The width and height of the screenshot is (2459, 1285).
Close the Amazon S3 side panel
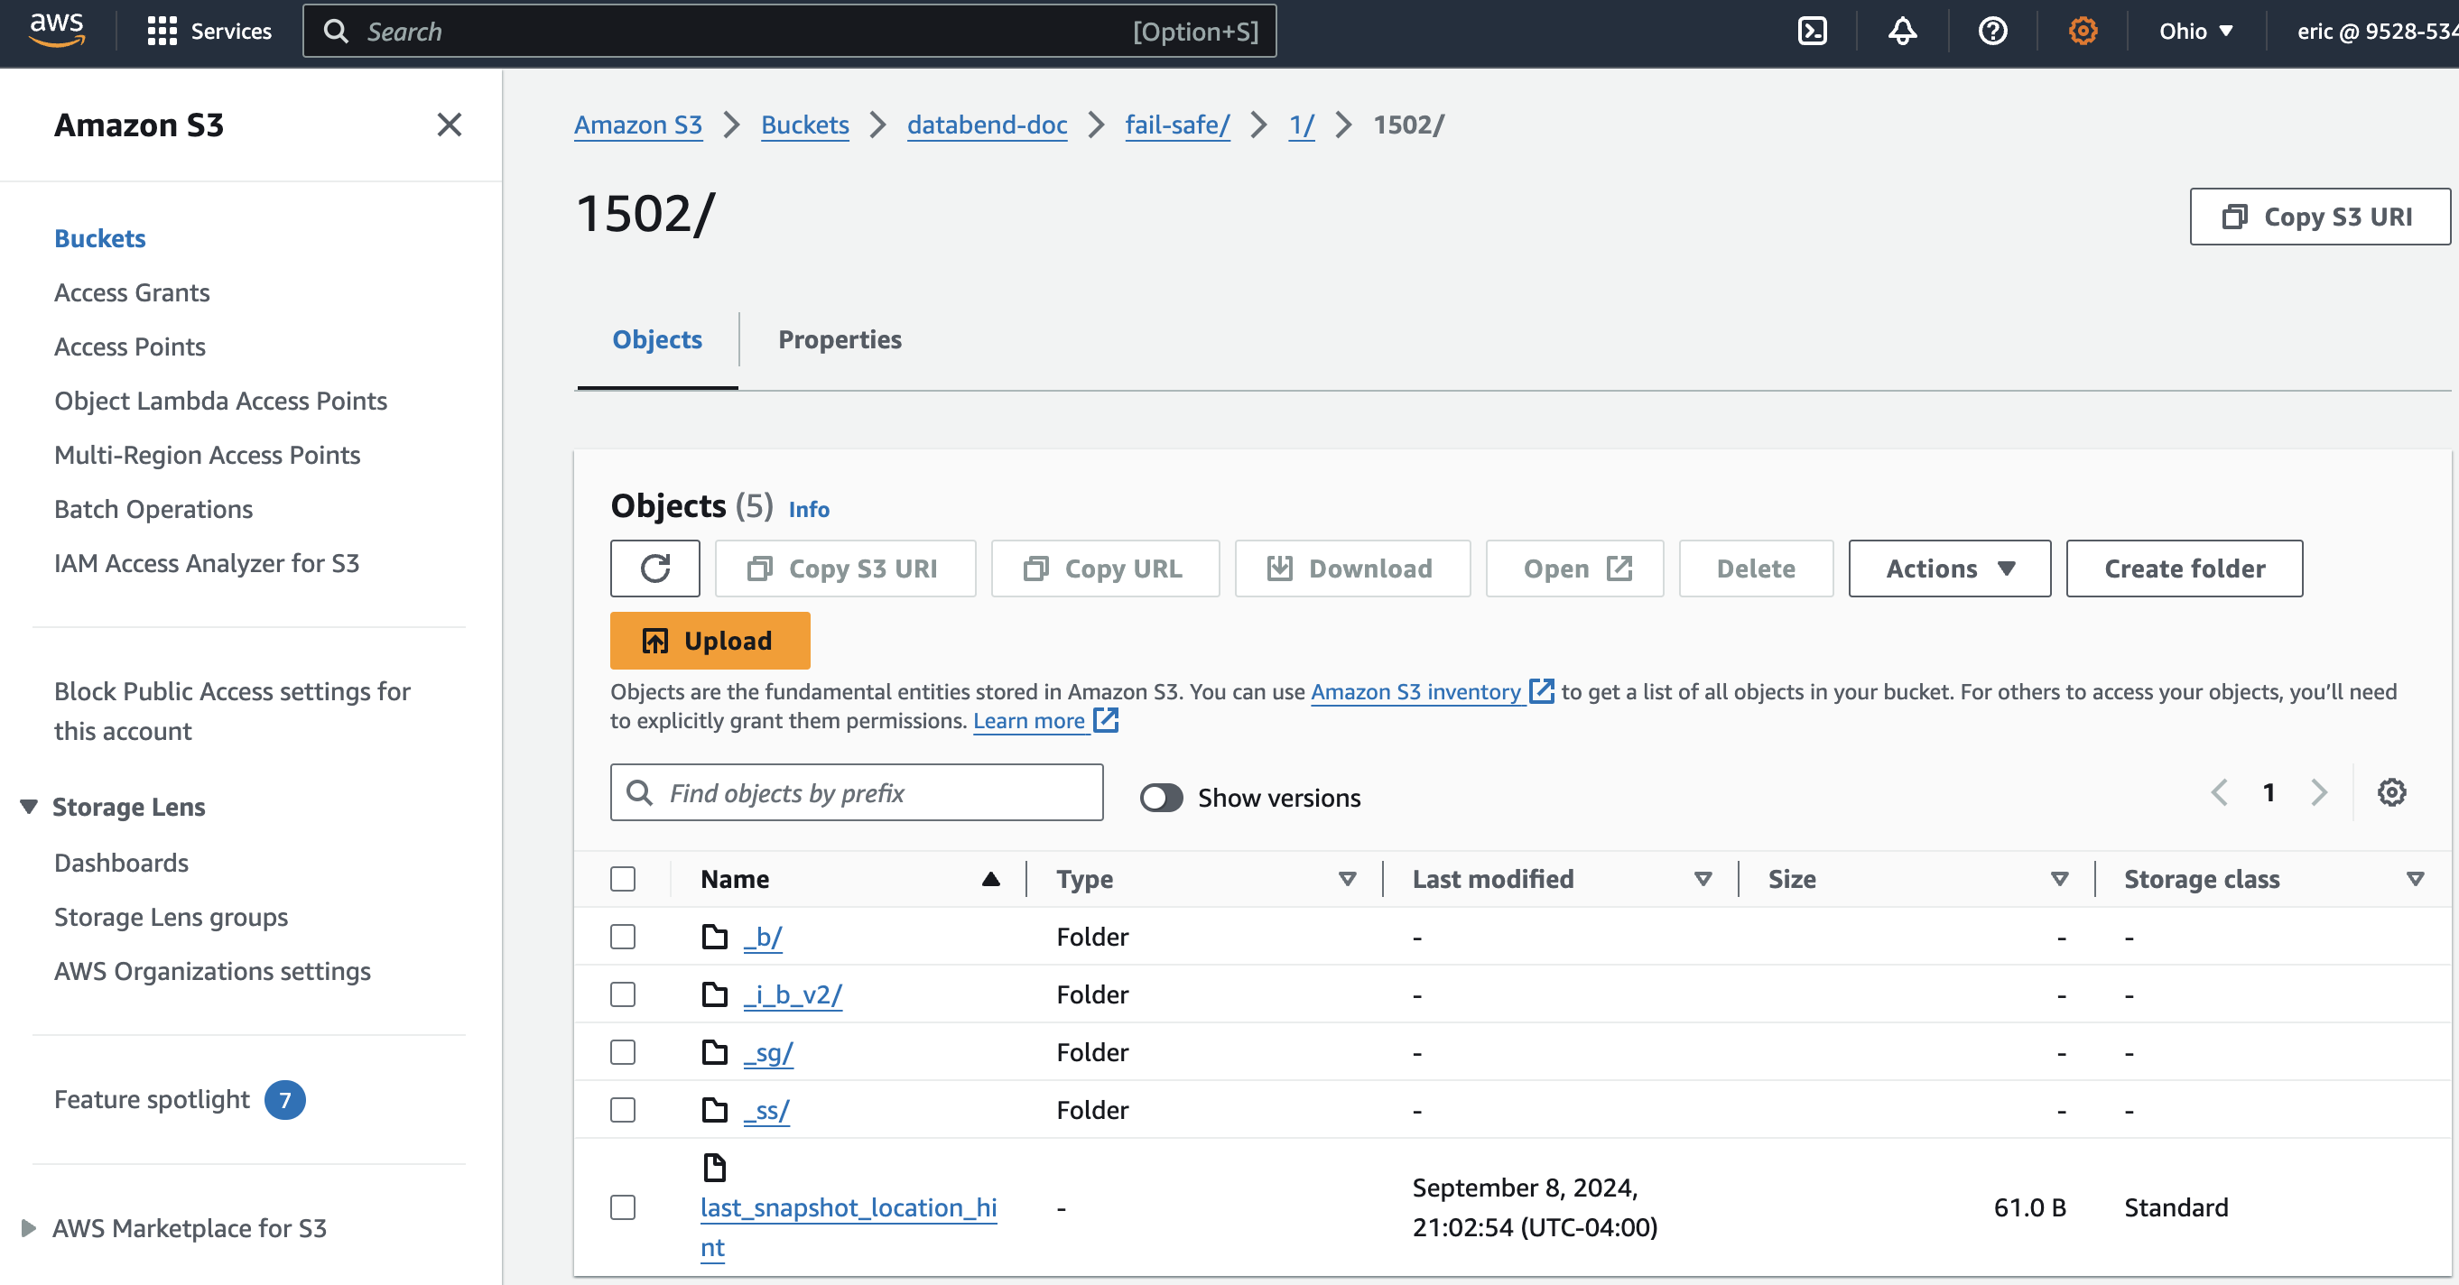tap(449, 125)
